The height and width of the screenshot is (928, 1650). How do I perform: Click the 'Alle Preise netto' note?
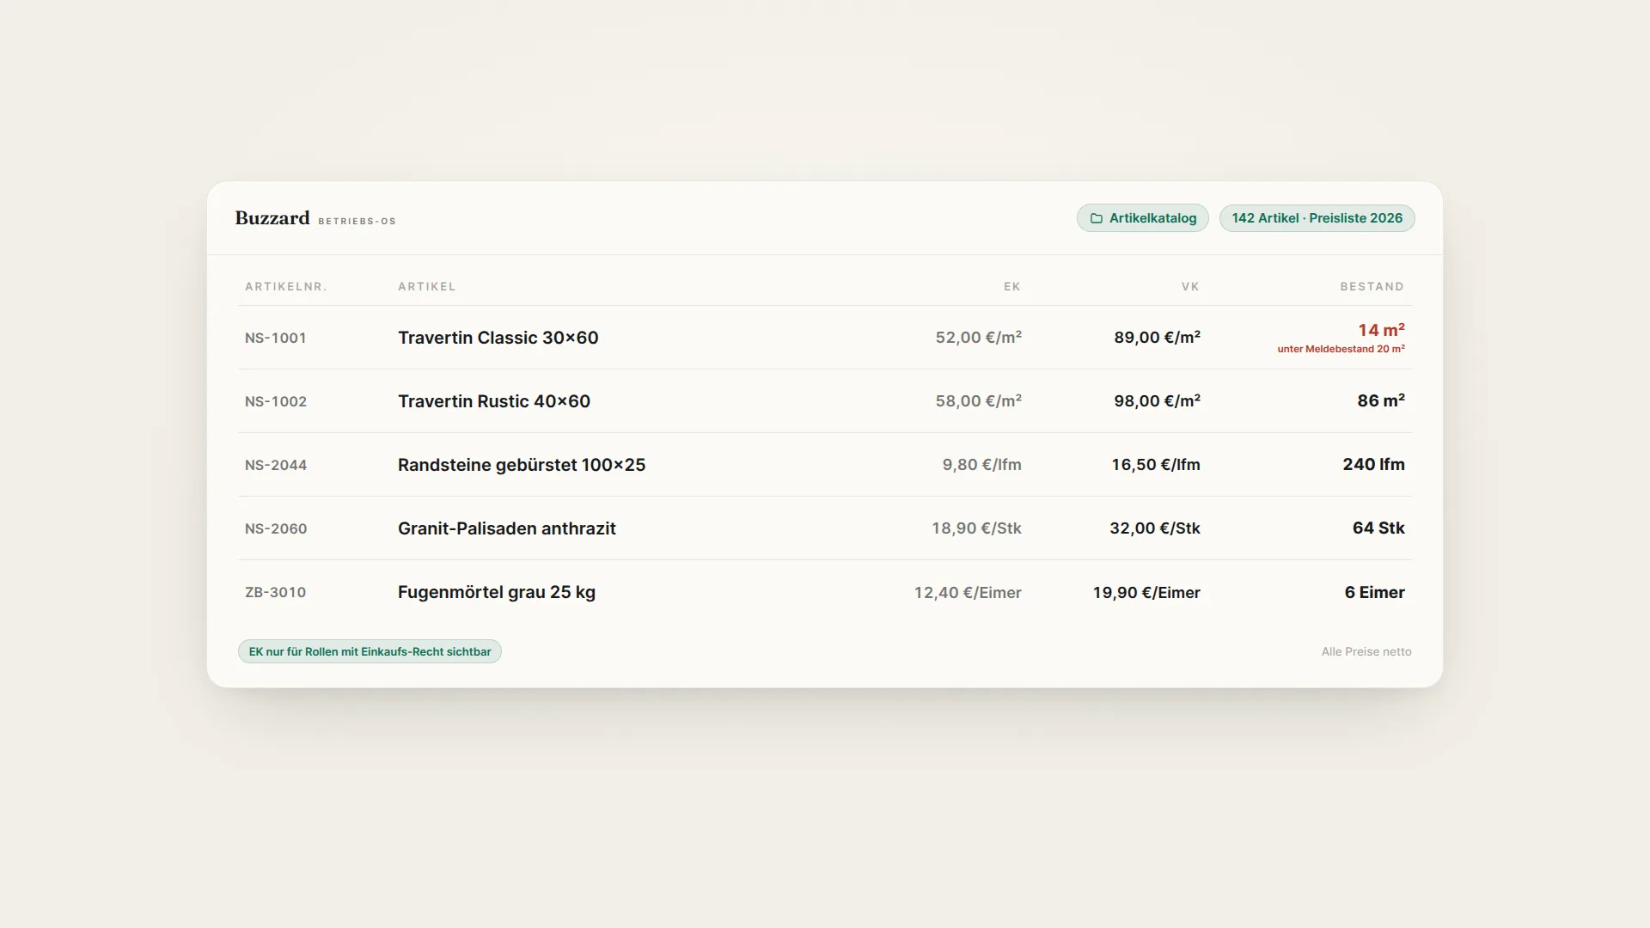tap(1366, 651)
